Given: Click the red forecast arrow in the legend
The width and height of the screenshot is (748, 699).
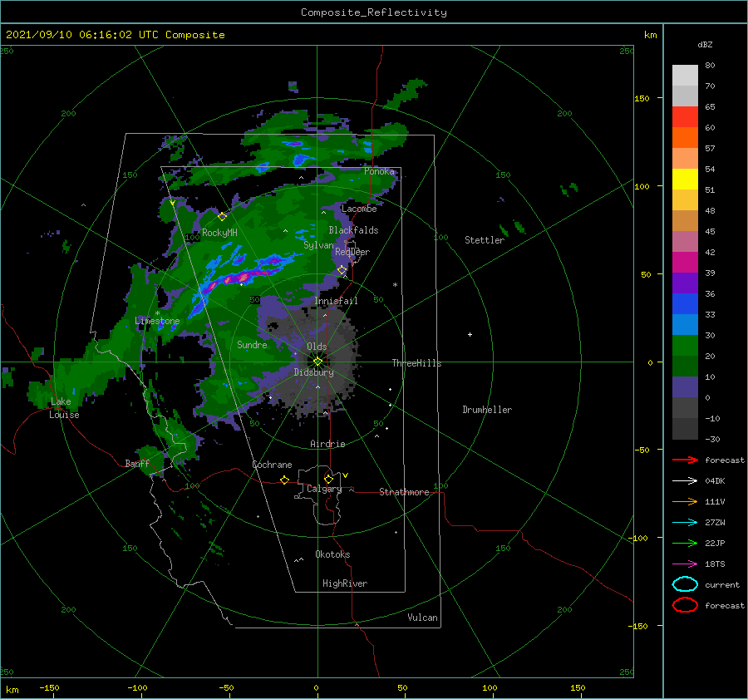Looking at the screenshot, I should click(x=685, y=460).
